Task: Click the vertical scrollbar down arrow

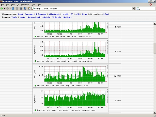Action: (154, 112)
